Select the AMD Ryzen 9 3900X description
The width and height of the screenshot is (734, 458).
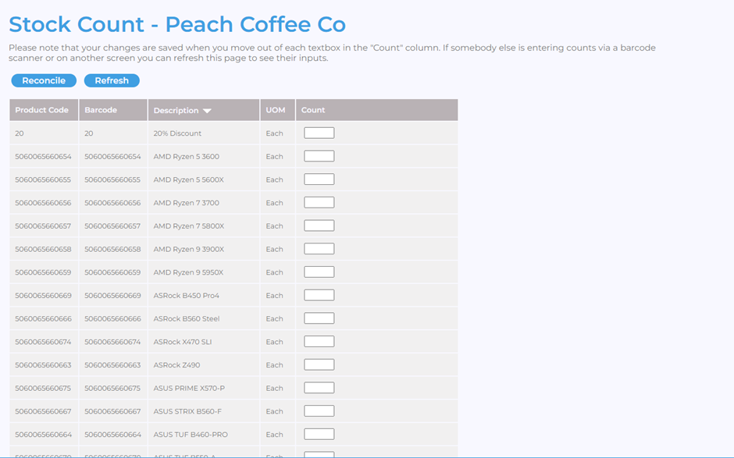click(189, 249)
